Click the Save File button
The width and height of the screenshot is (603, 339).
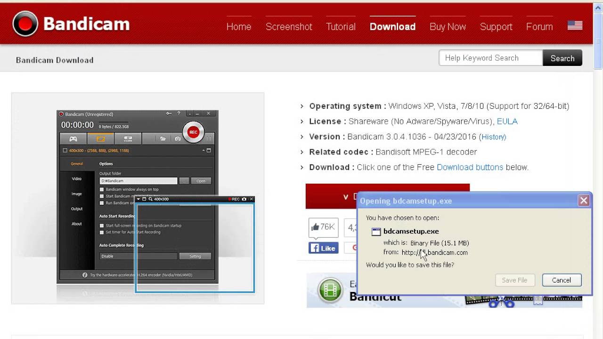(x=514, y=280)
